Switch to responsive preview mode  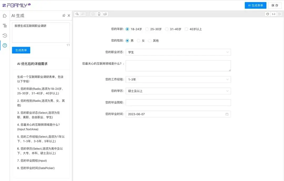coord(105,14)
